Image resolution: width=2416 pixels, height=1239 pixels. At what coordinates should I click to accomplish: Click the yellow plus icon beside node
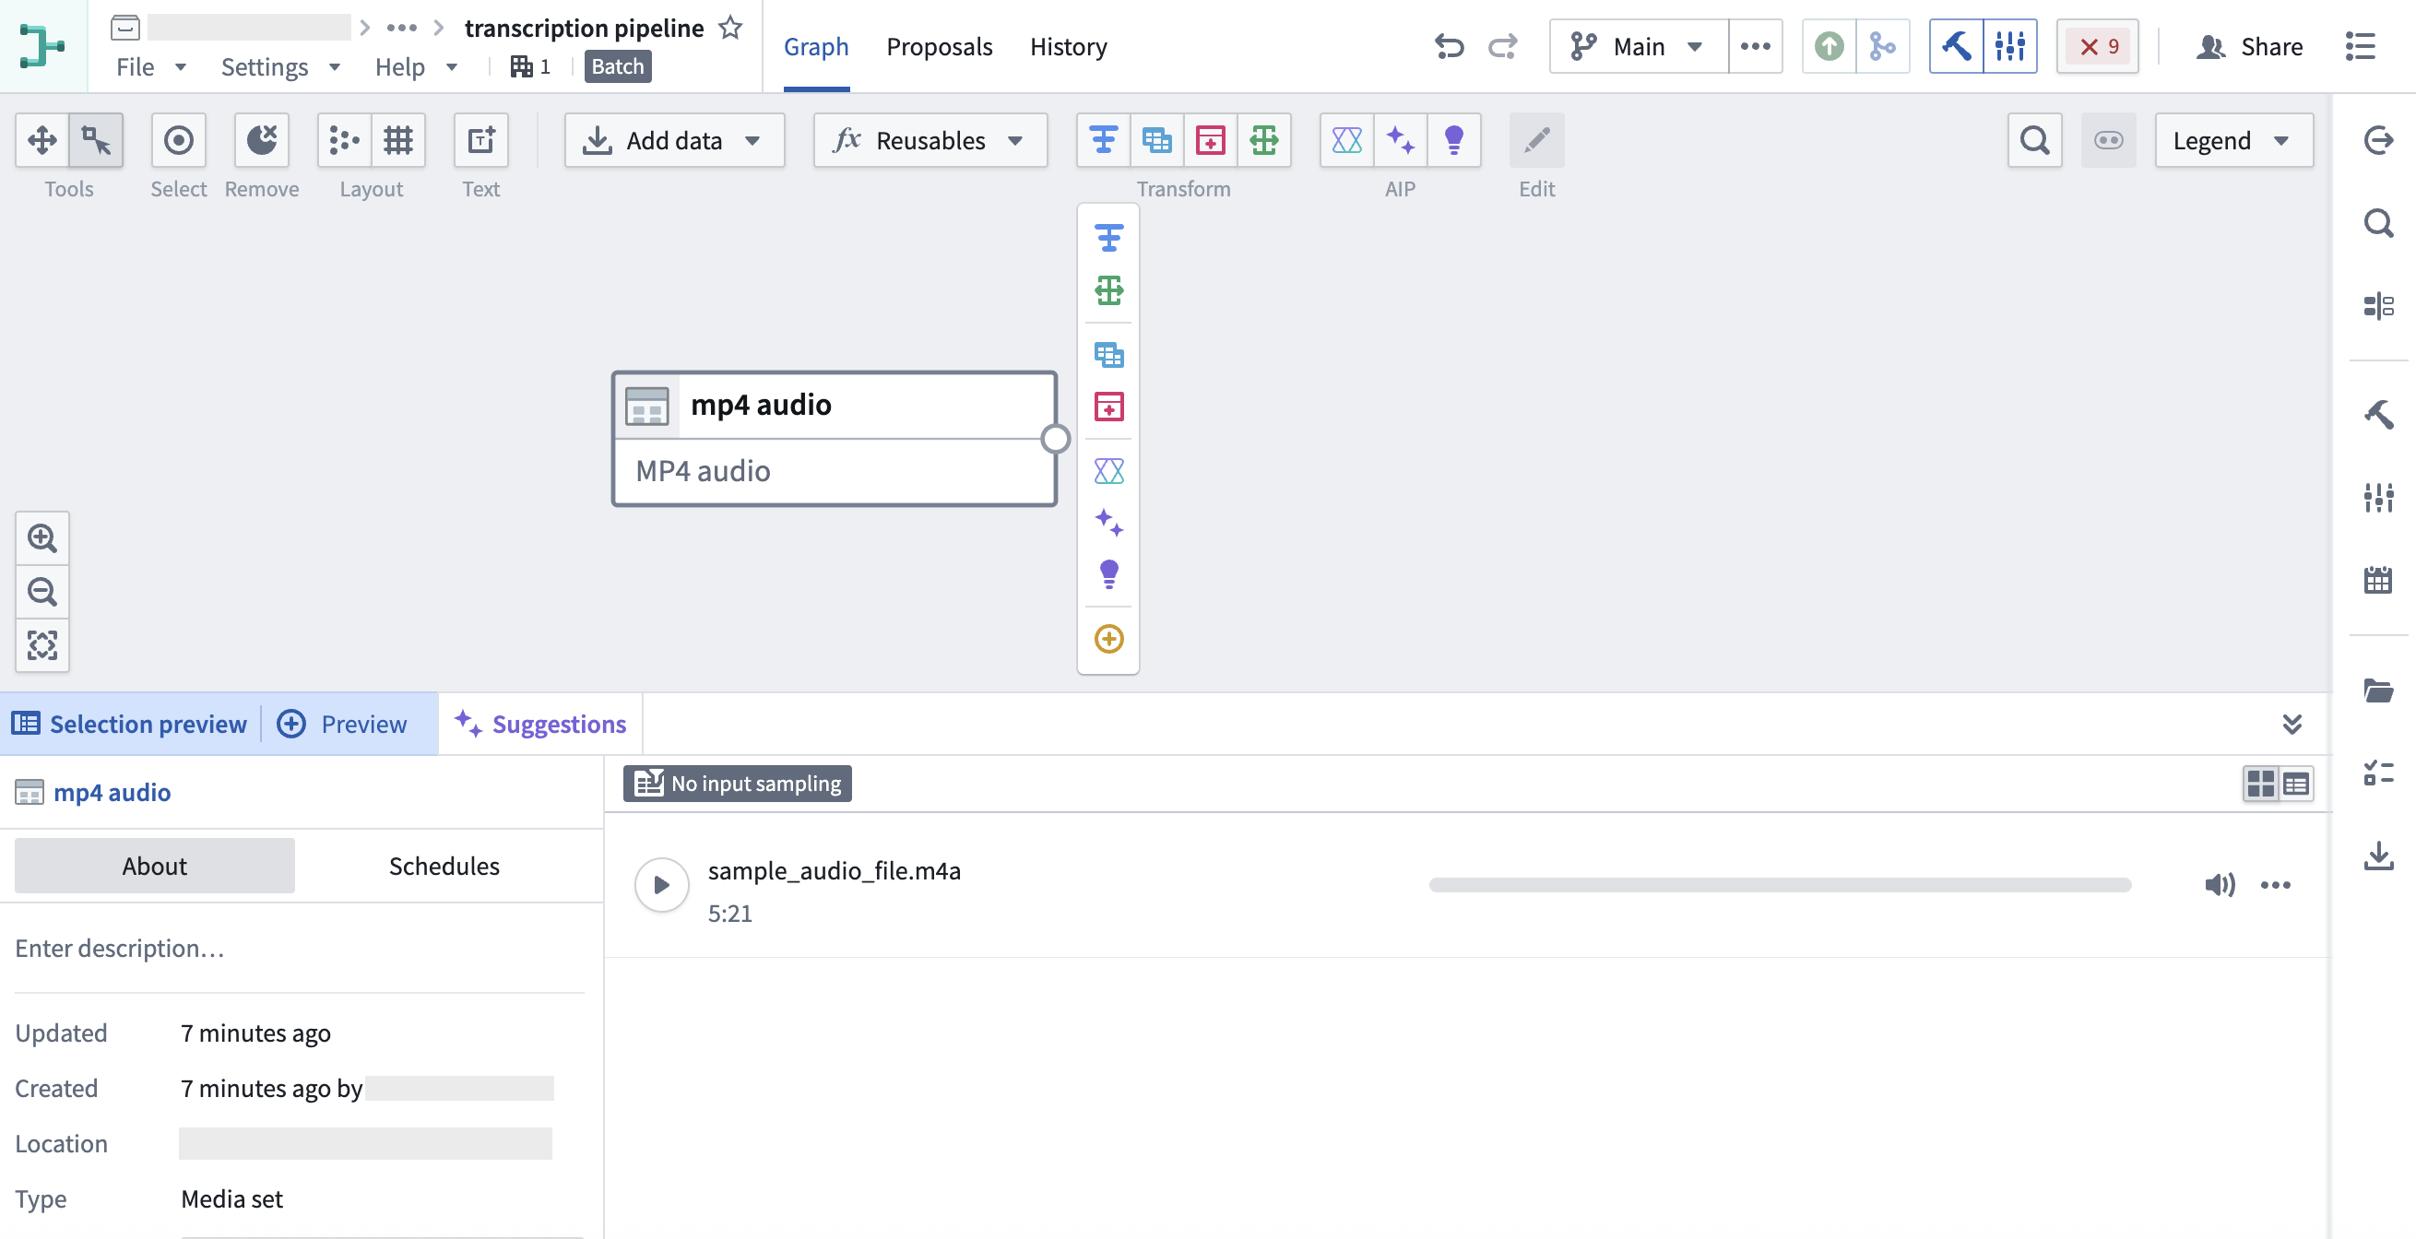click(1108, 640)
